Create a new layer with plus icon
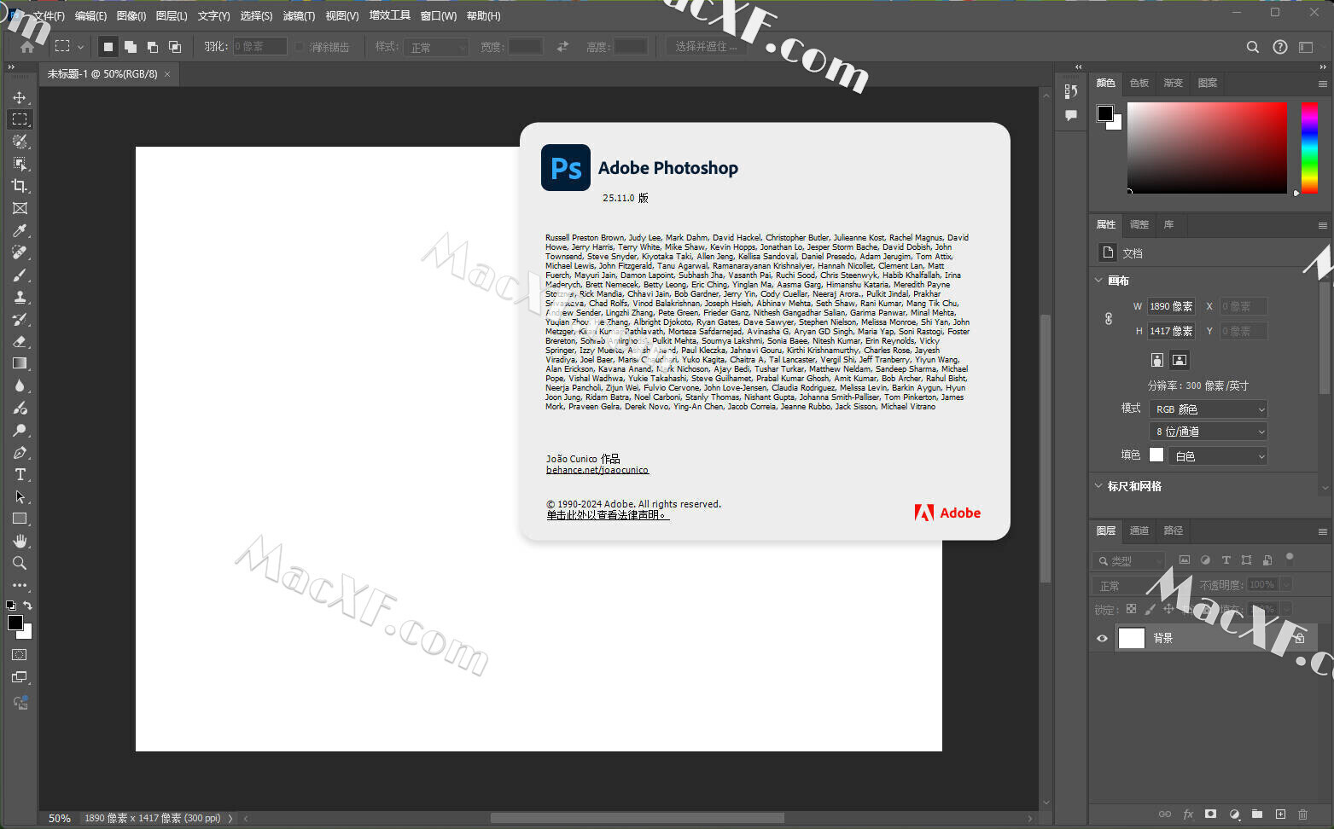 1280,815
